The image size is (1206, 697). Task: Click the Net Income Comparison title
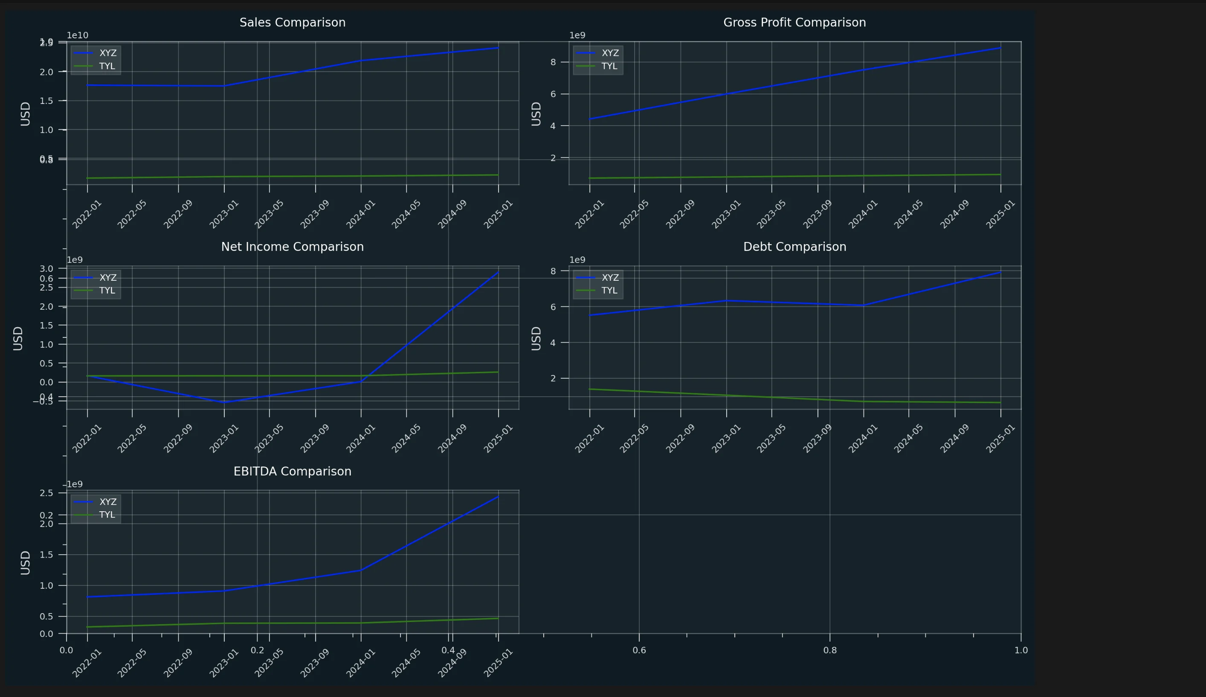(292, 247)
